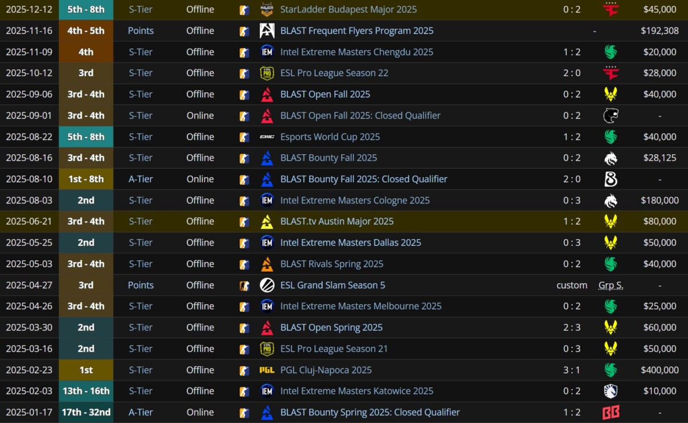Click the 'Grp S.' abbreviation text

click(x=611, y=285)
